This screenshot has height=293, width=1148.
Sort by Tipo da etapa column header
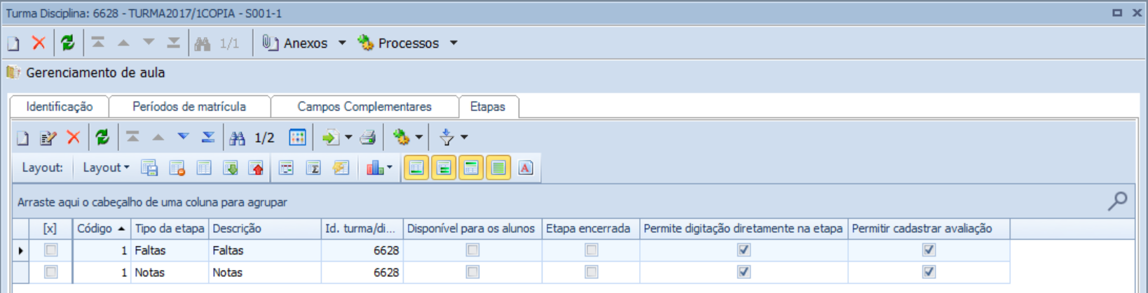(170, 229)
